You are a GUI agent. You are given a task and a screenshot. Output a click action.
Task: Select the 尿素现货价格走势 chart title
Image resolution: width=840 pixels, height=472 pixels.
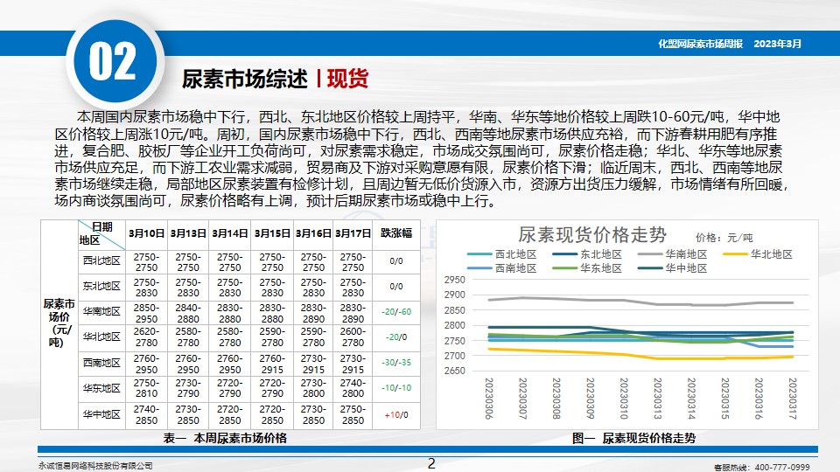(591, 235)
